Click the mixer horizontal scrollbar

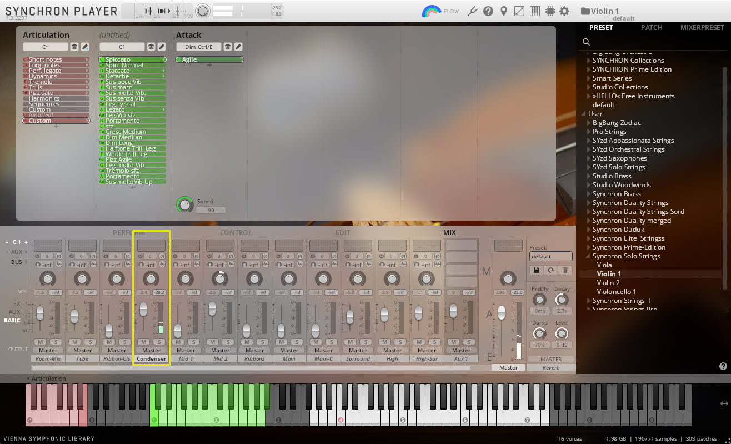click(x=251, y=367)
